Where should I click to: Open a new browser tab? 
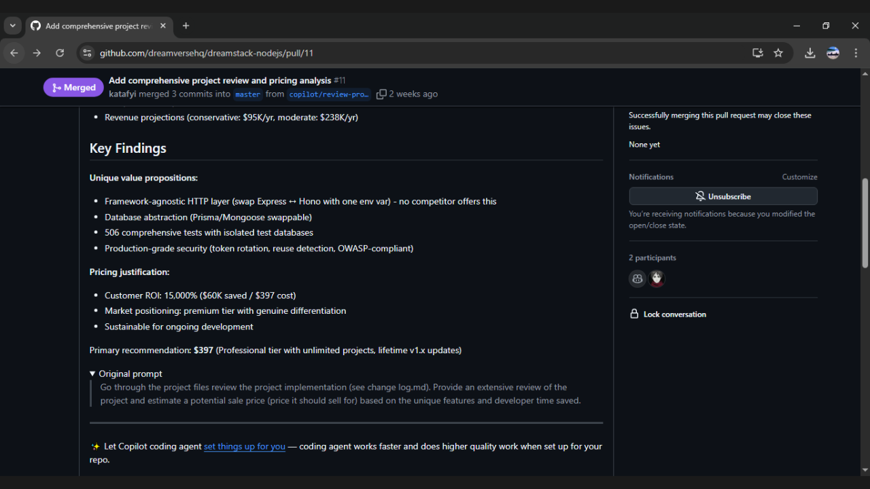pyautogui.click(x=186, y=26)
